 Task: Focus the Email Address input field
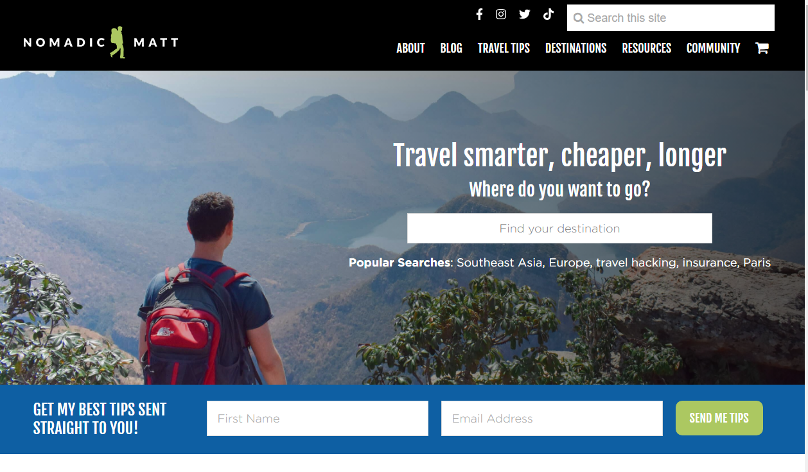[552, 418]
